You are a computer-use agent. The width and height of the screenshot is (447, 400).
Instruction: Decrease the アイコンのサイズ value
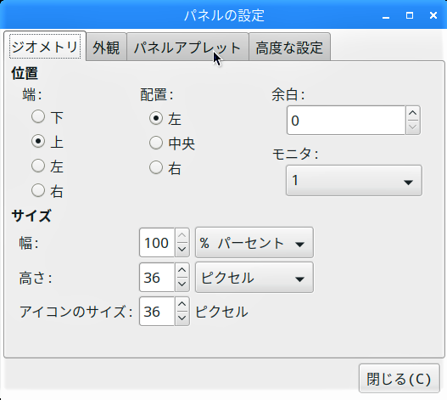pyautogui.click(x=182, y=318)
